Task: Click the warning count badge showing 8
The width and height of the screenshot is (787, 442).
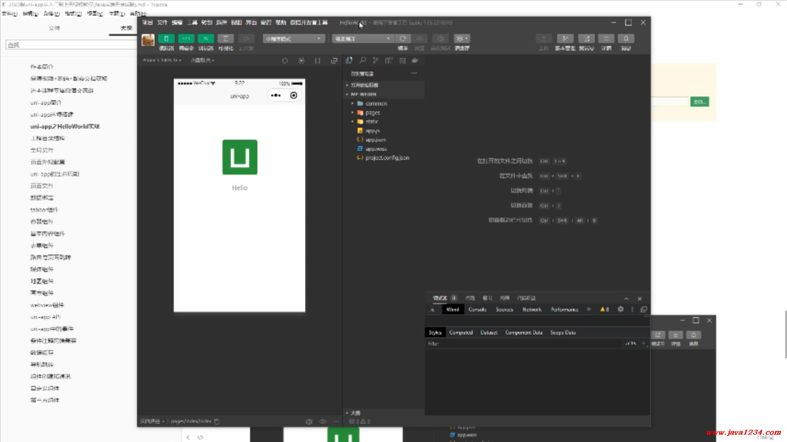Action: pos(605,309)
